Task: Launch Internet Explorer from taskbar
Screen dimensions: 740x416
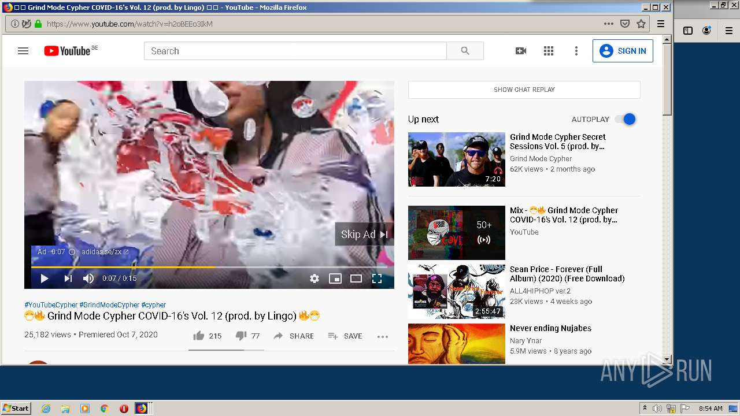Action: pyautogui.click(x=46, y=408)
